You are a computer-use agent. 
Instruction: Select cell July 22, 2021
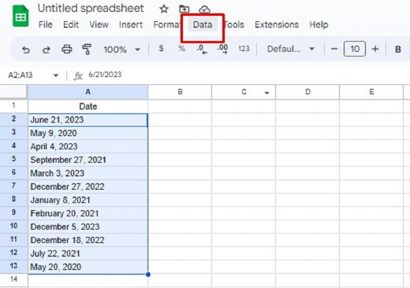[88, 253]
